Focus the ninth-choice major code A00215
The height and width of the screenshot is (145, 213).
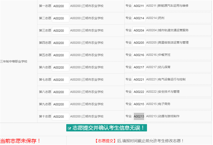coord(139,104)
